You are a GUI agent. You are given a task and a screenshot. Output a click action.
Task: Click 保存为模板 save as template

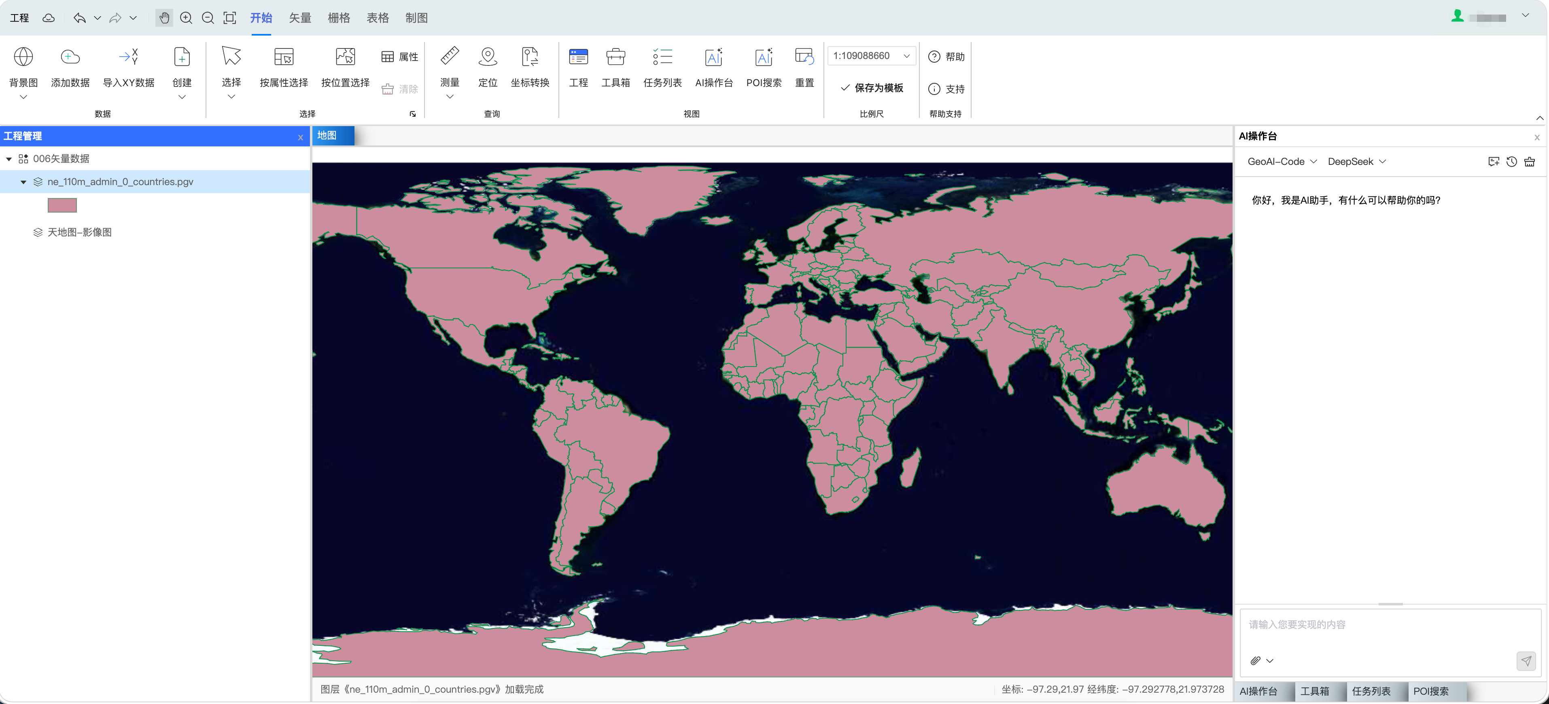(871, 88)
